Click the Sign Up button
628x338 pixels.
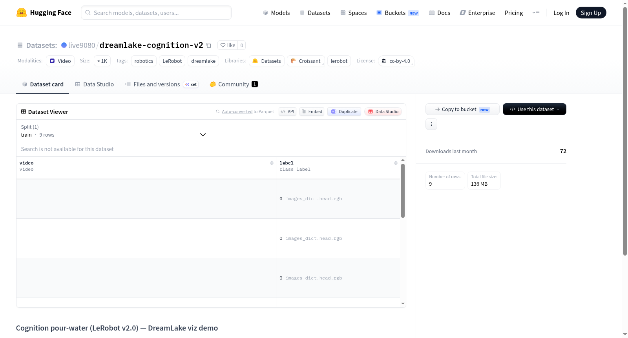tap(591, 13)
